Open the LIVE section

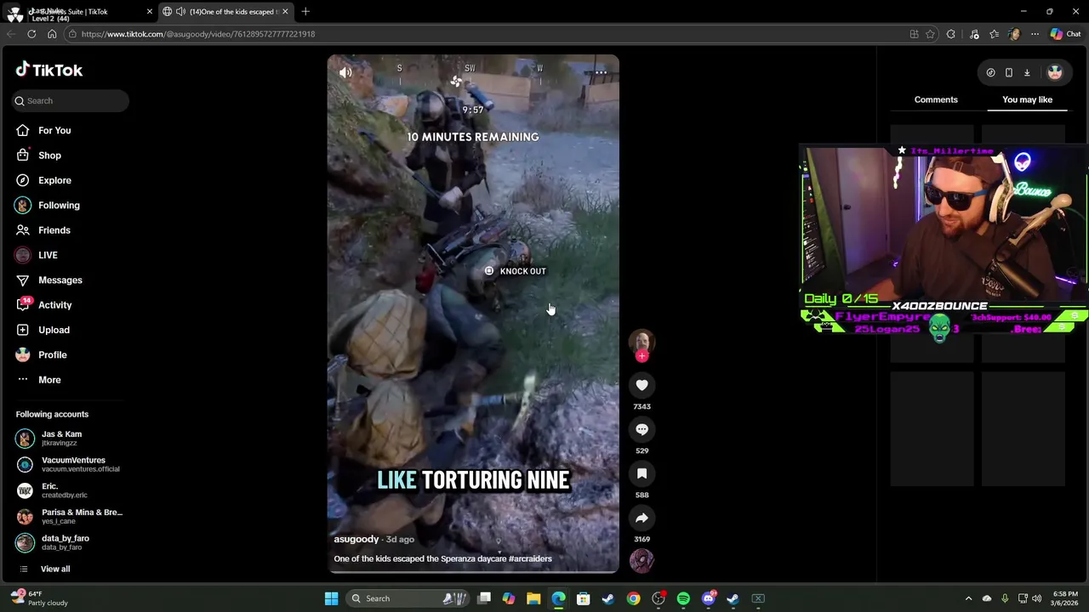(x=48, y=255)
